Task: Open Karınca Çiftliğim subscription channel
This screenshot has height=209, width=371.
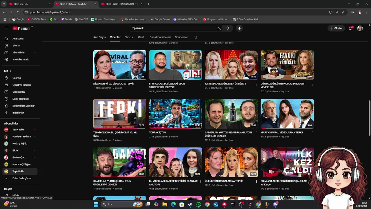Action: pyautogui.click(x=20, y=164)
